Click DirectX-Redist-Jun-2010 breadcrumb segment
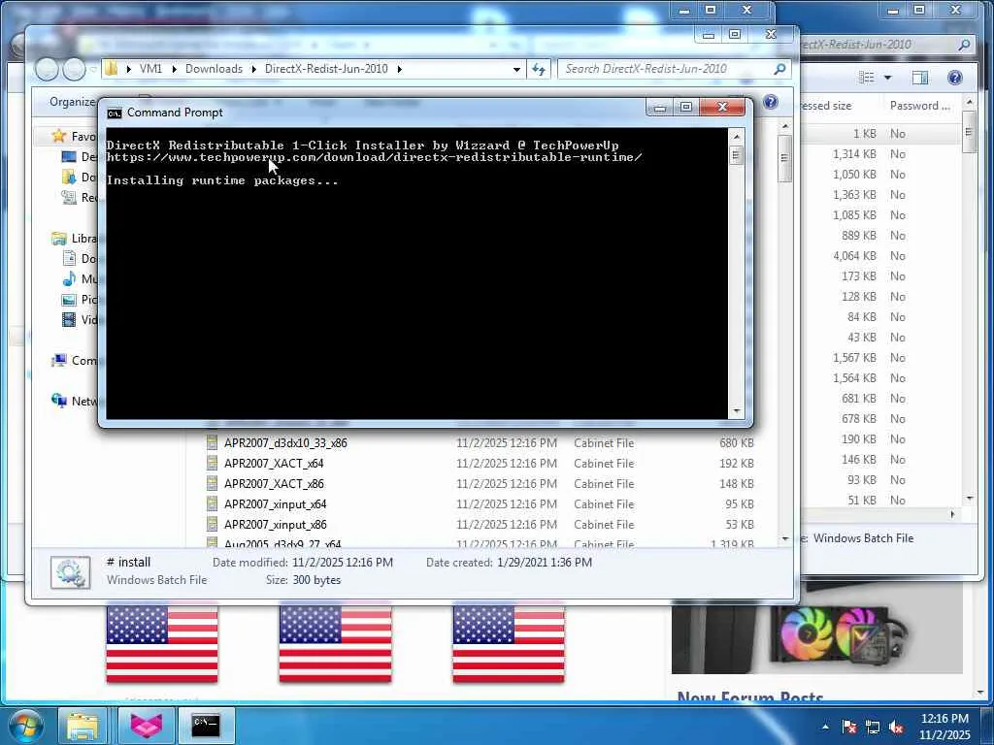This screenshot has width=994, height=745. coord(326,69)
